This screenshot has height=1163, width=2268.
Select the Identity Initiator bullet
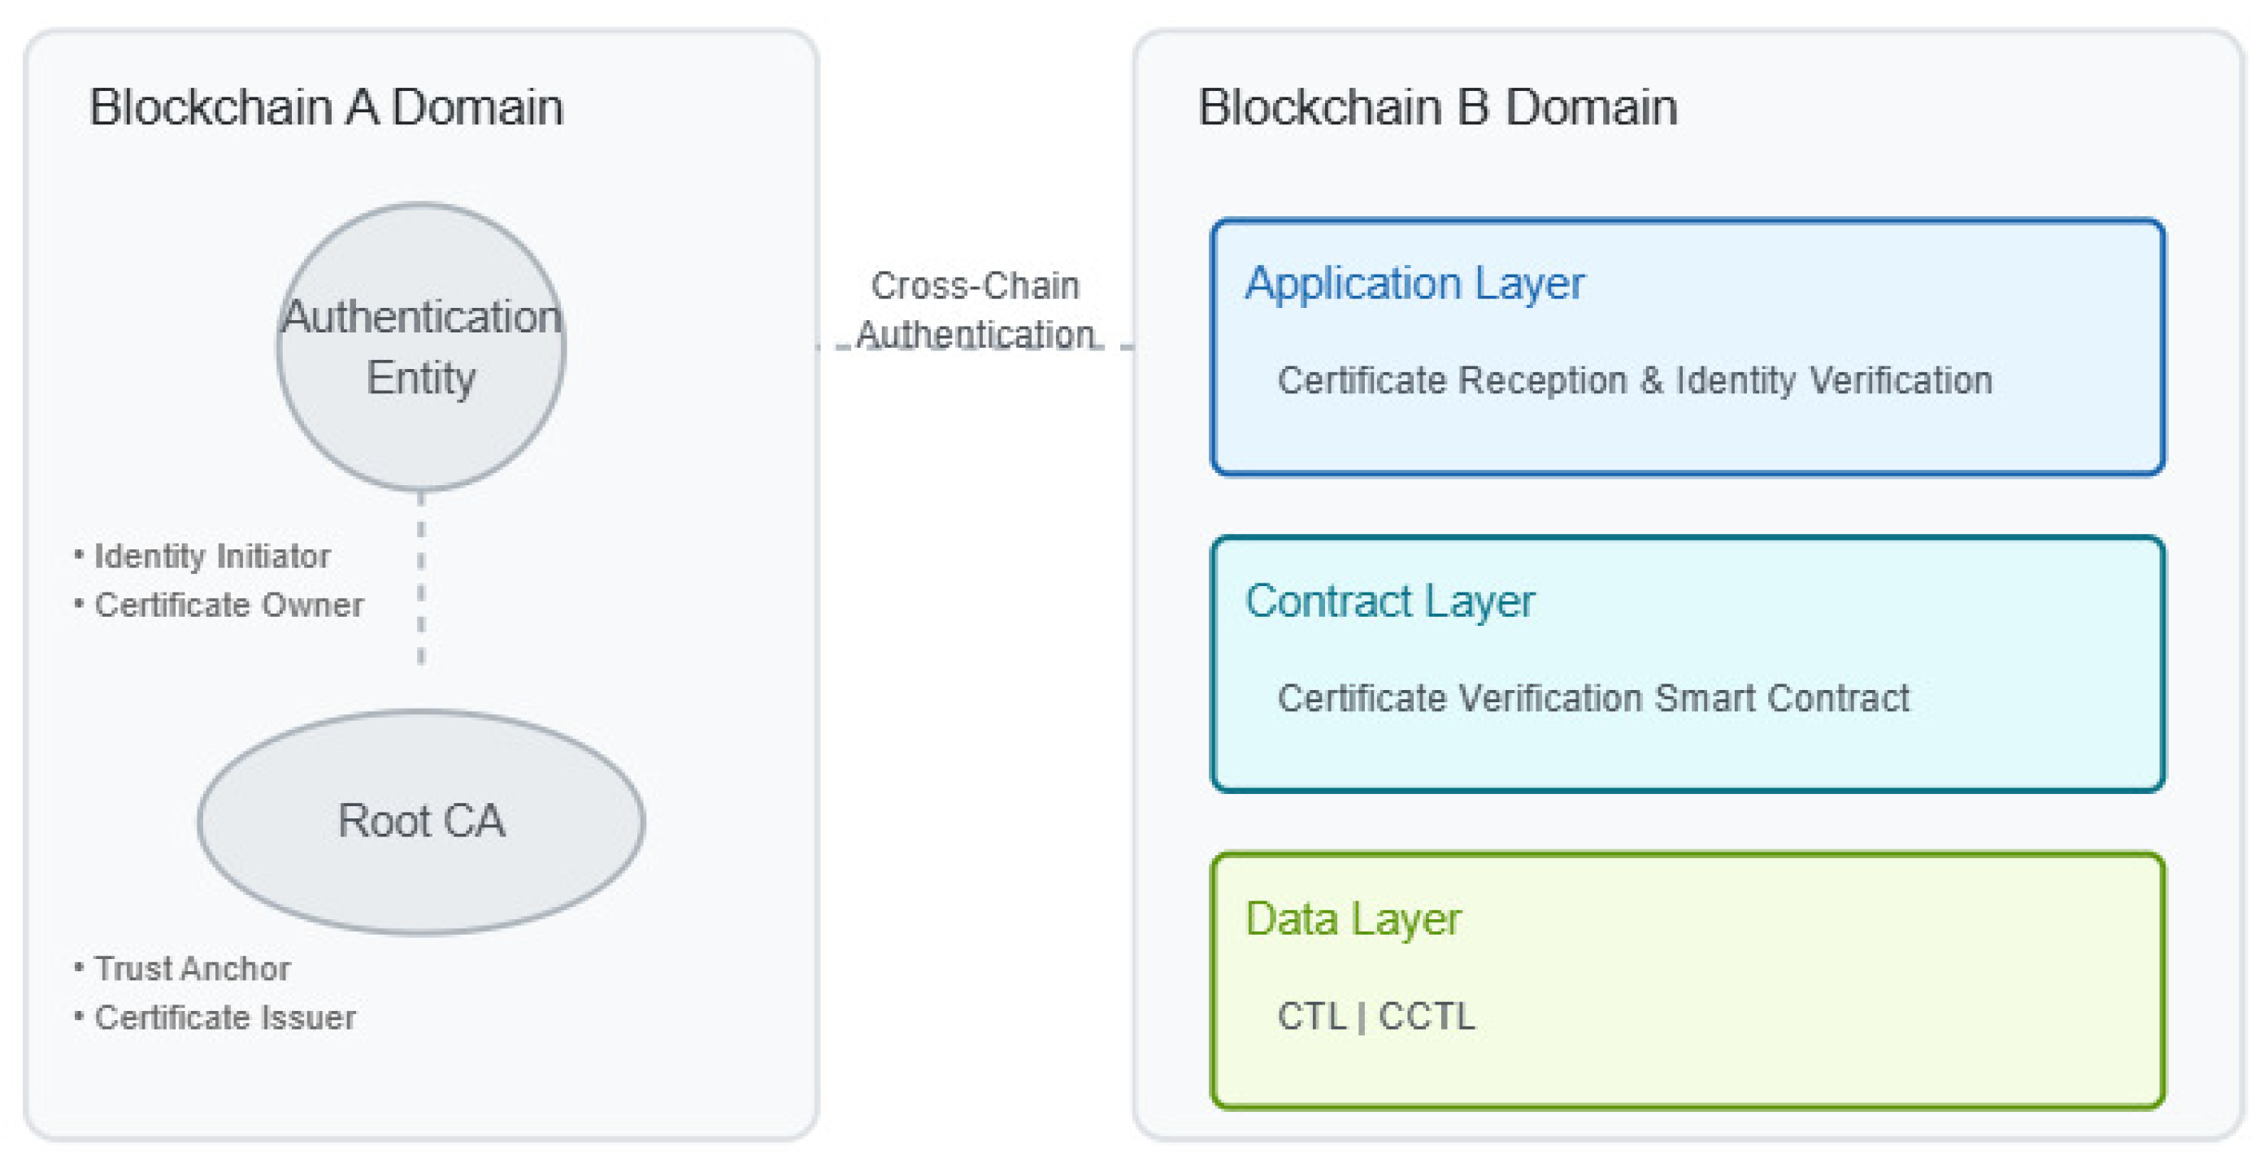[211, 557]
